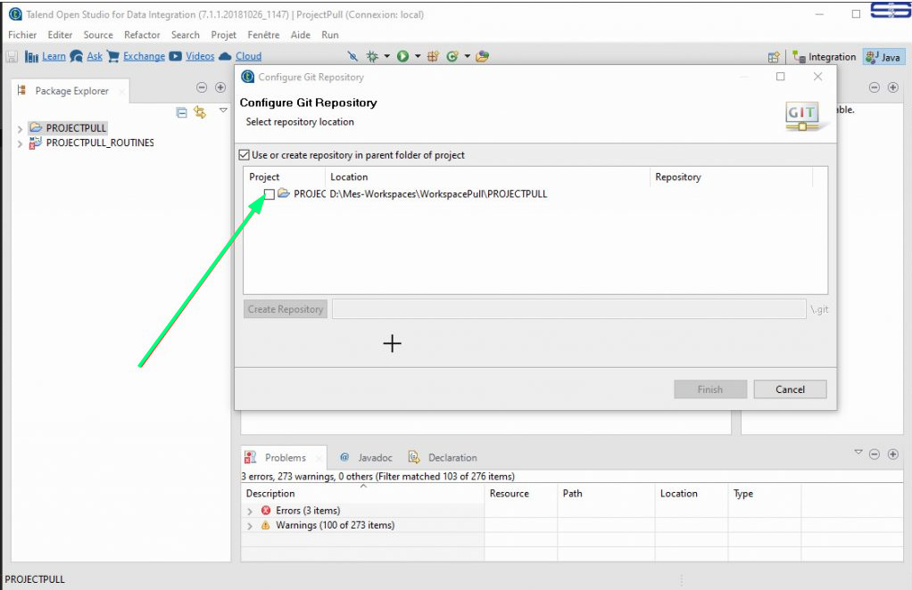Open the Run dropdown arrow
The width and height of the screenshot is (912, 590).
[417, 56]
